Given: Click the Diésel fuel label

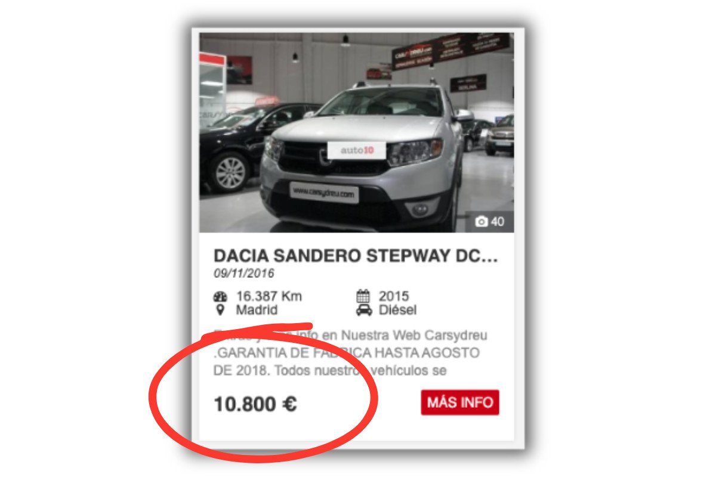Looking at the screenshot, I should pos(397,310).
